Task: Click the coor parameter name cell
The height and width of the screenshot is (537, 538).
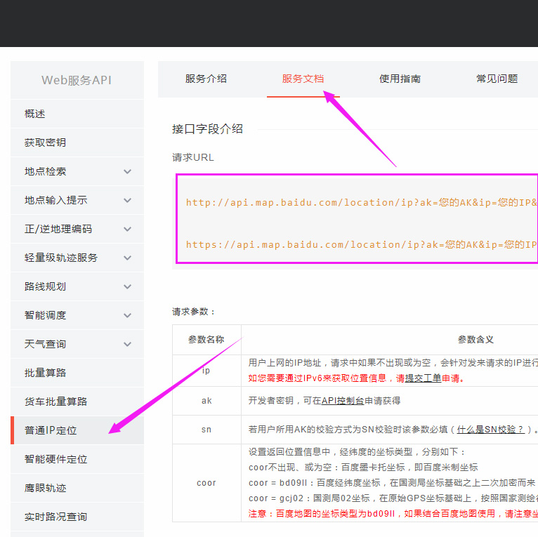Action: [x=206, y=483]
